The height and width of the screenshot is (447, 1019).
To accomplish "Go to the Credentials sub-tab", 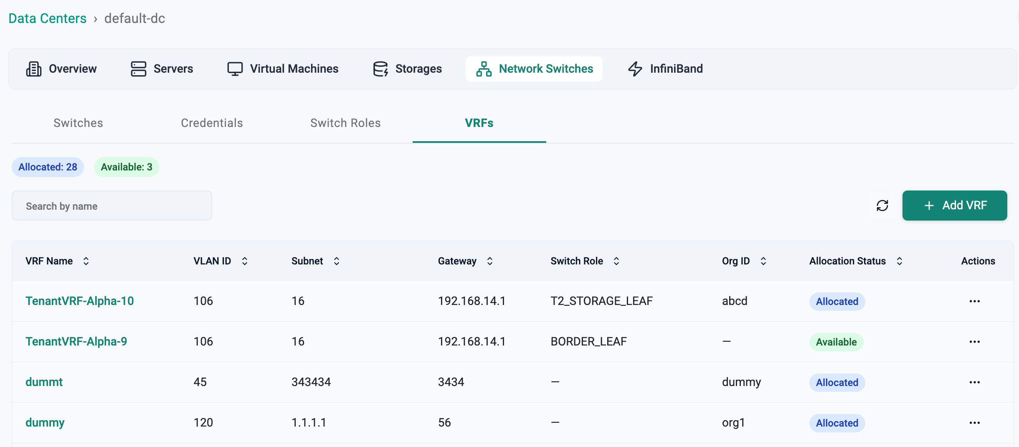I will tap(212, 123).
